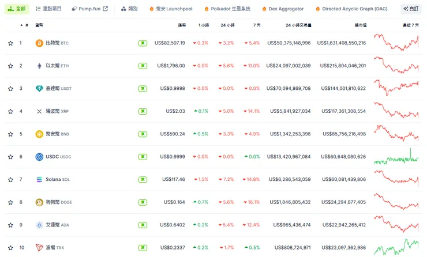Star Cardano ADA as a favorite
Screen dimensions: 427x257
click(10, 225)
